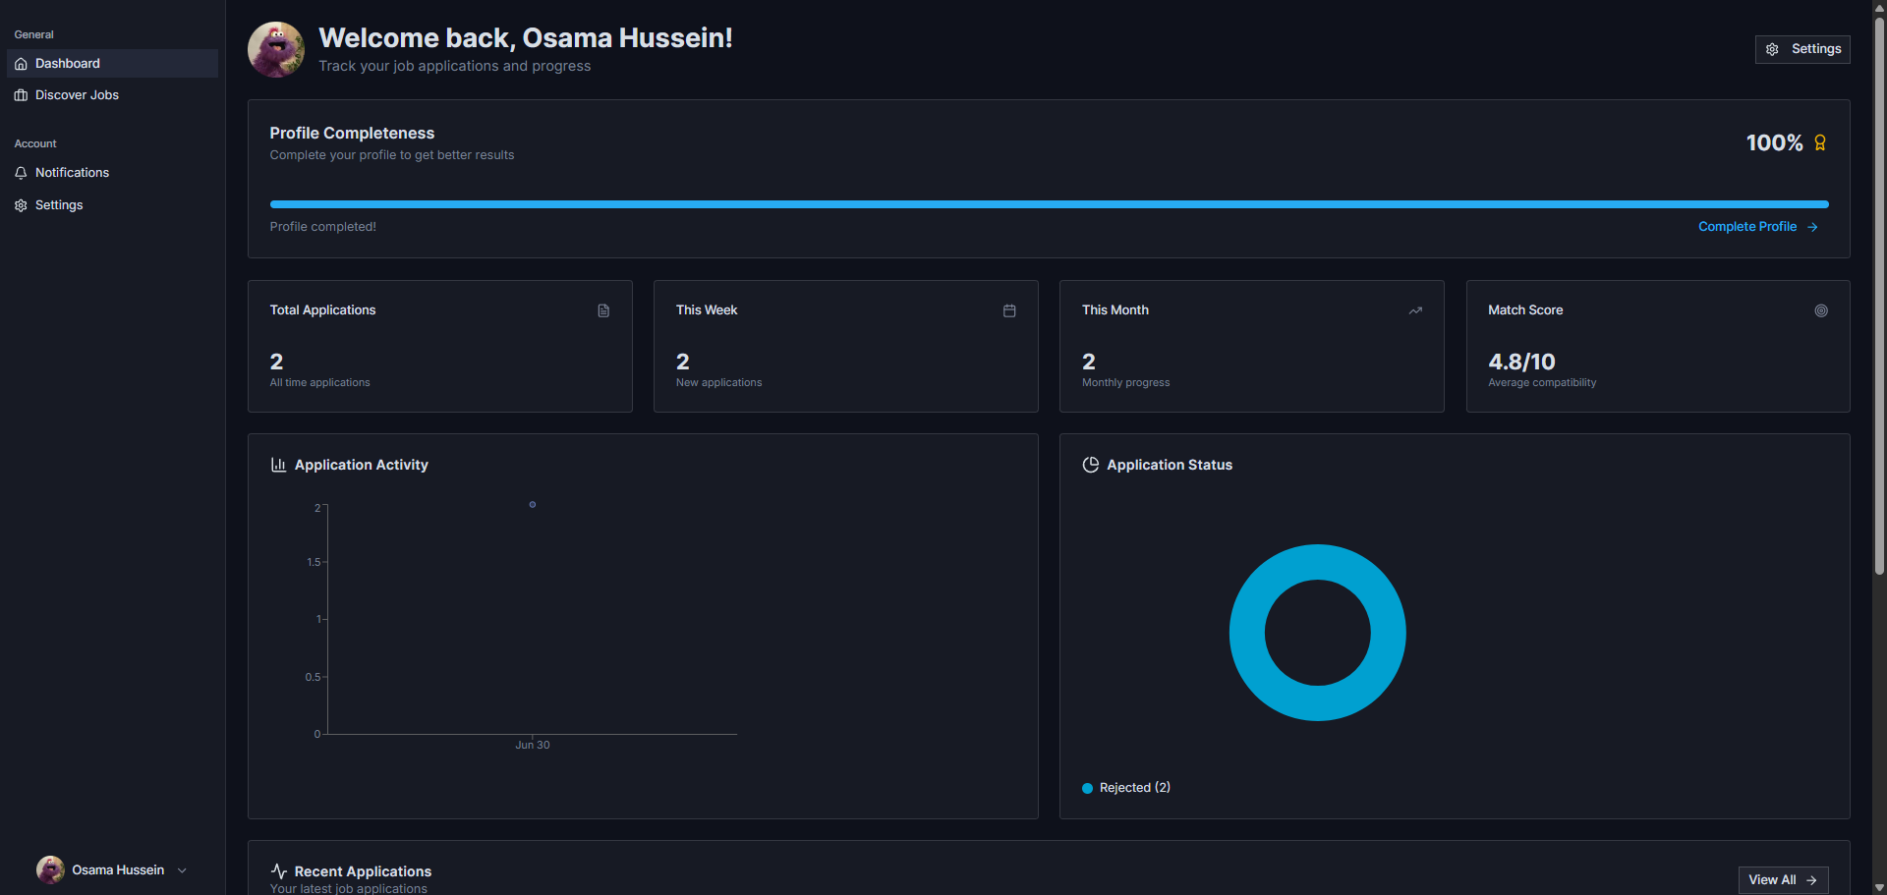Click the document icon on Total Applications card
Screen dimensions: 1887x895
[x=603, y=310]
